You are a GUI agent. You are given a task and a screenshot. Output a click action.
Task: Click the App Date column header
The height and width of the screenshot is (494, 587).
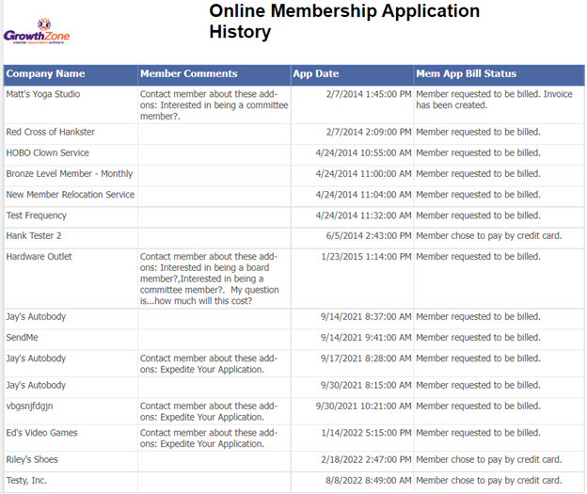click(x=316, y=73)
